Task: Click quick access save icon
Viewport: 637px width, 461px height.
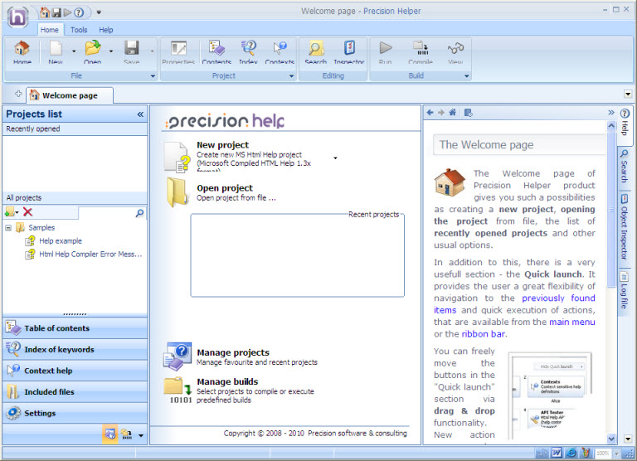Action: click(x=56, y=12)
